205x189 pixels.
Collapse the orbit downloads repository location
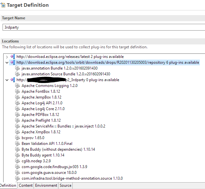7,62
